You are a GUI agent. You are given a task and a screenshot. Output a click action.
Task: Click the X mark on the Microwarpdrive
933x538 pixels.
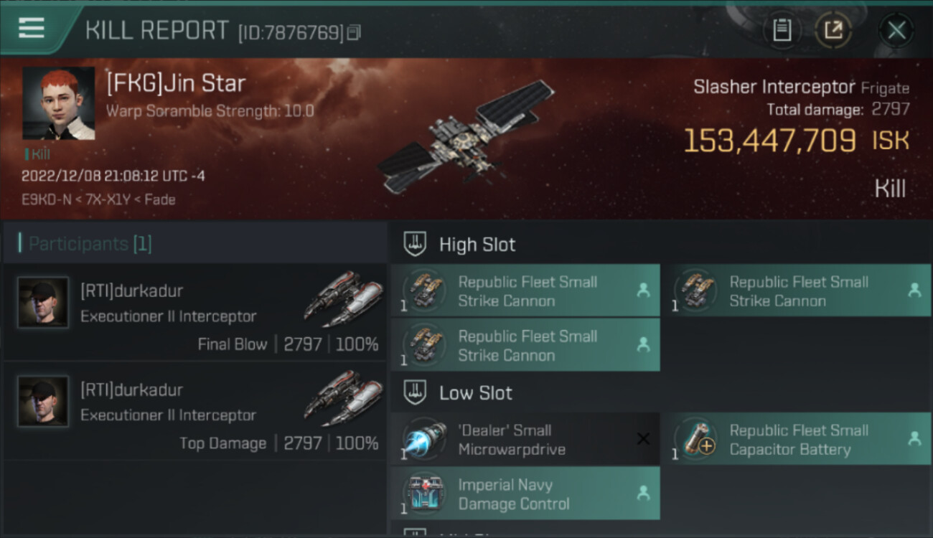(644, 439)
